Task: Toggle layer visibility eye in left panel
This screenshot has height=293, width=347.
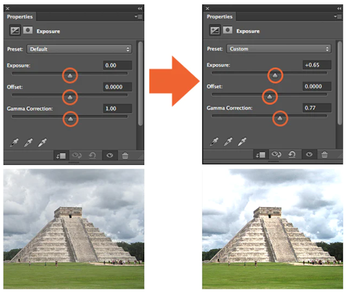Action: pyautogui.click(x=109, y=155)
